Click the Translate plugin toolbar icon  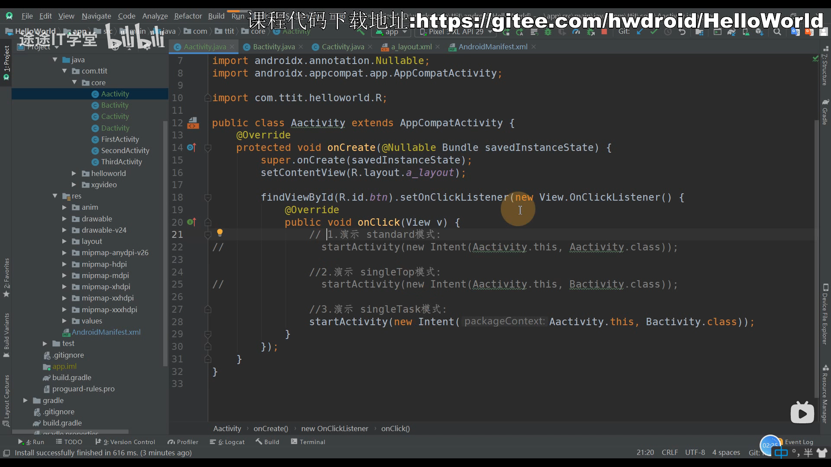point(795,32)
